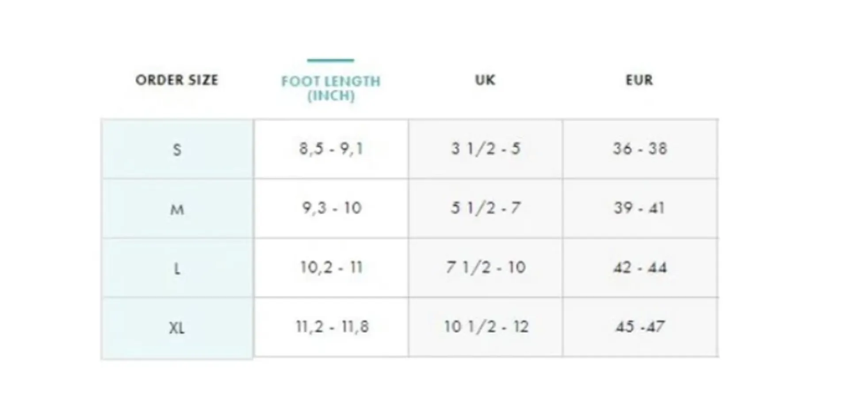The image size is (849, 404).
Task: Click UK size cell 10 1/2 - 12
Action: click(x=486, y=327)
